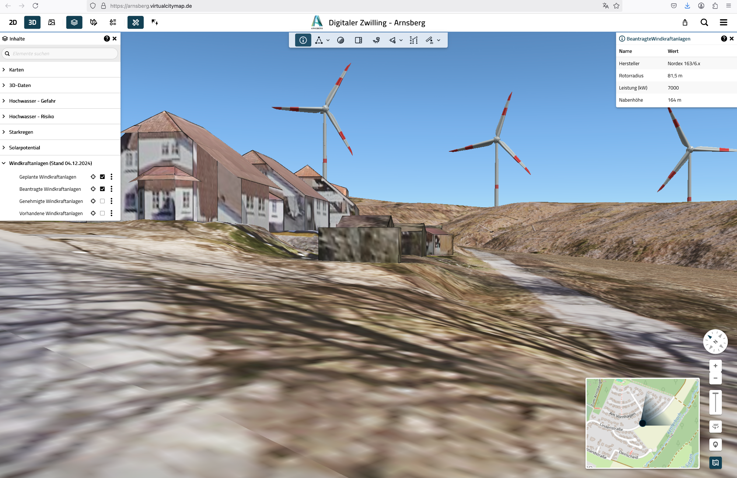Open options menu for Beantragte Windkraftanlagen
This screenshot has width=737, height=478.
(x=111, y=189)
